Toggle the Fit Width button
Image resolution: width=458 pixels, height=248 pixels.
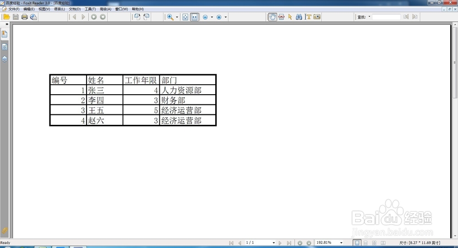[x=194, y=17]
